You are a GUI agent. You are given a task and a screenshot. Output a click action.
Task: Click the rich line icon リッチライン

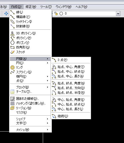[x=12, y=22]
